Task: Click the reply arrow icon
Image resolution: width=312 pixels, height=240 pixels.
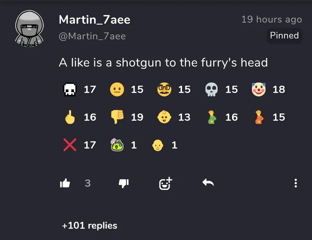Action: click(x=208, y=182)
